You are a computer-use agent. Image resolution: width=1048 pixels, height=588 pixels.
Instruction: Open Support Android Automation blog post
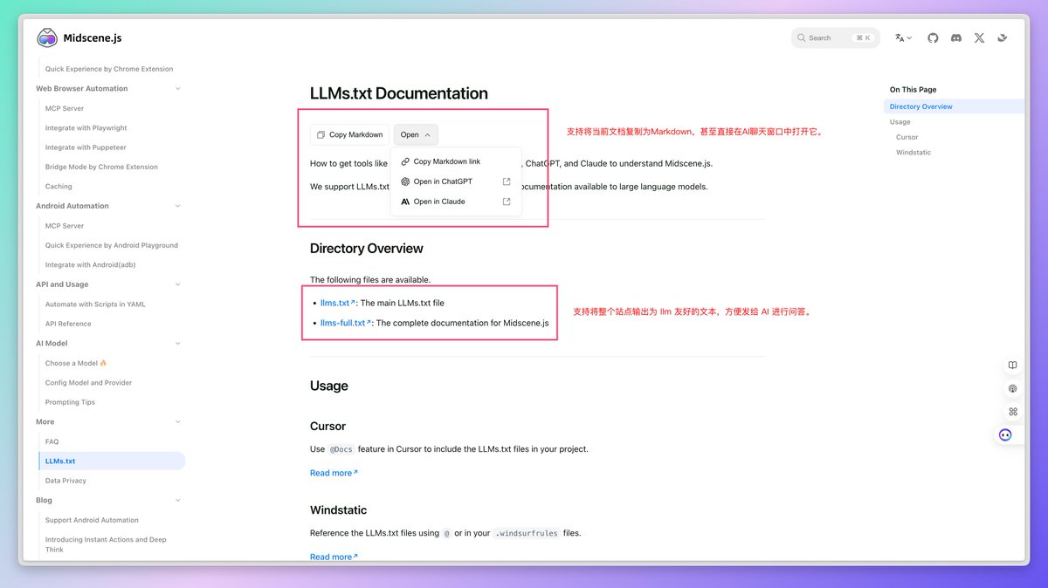click(x=92, y=520)
